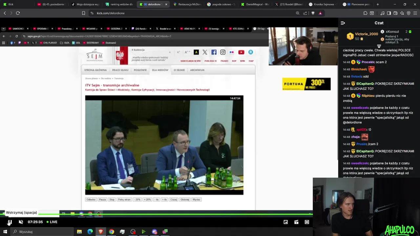
Task: Open Brave Wallet icon
Action: (395, 13)
